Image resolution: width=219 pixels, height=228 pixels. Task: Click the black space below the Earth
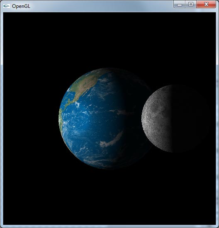(109, 197)
